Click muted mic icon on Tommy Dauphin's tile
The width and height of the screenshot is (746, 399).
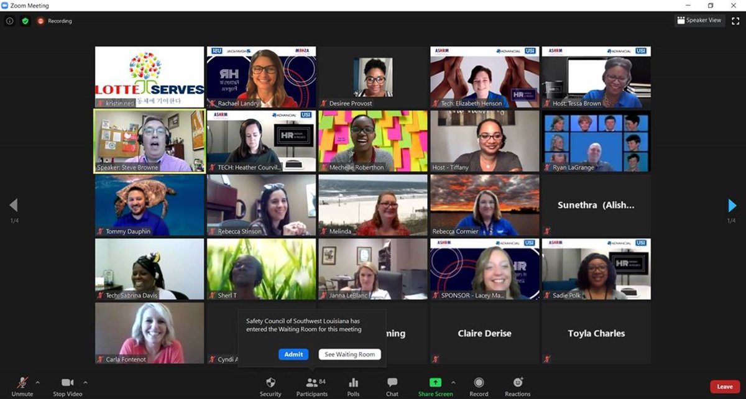coord(100,231)
